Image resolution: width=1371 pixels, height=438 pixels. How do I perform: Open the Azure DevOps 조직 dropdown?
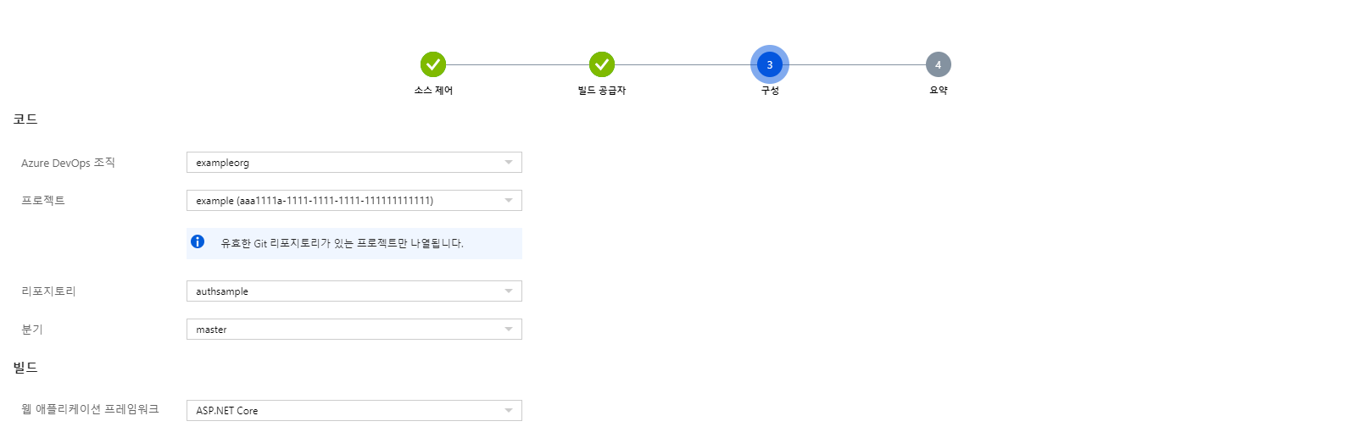(354, 163)
